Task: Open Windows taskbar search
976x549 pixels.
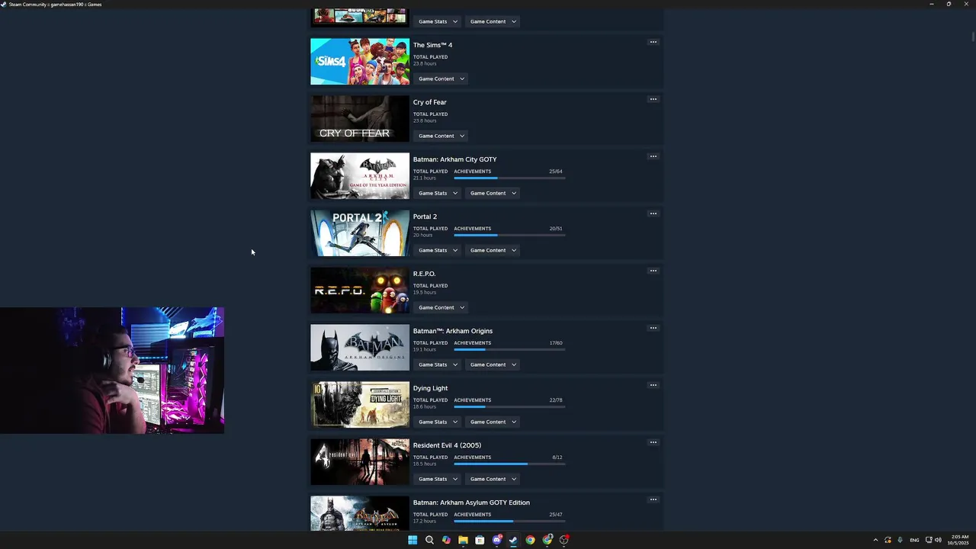Action: 429,540
